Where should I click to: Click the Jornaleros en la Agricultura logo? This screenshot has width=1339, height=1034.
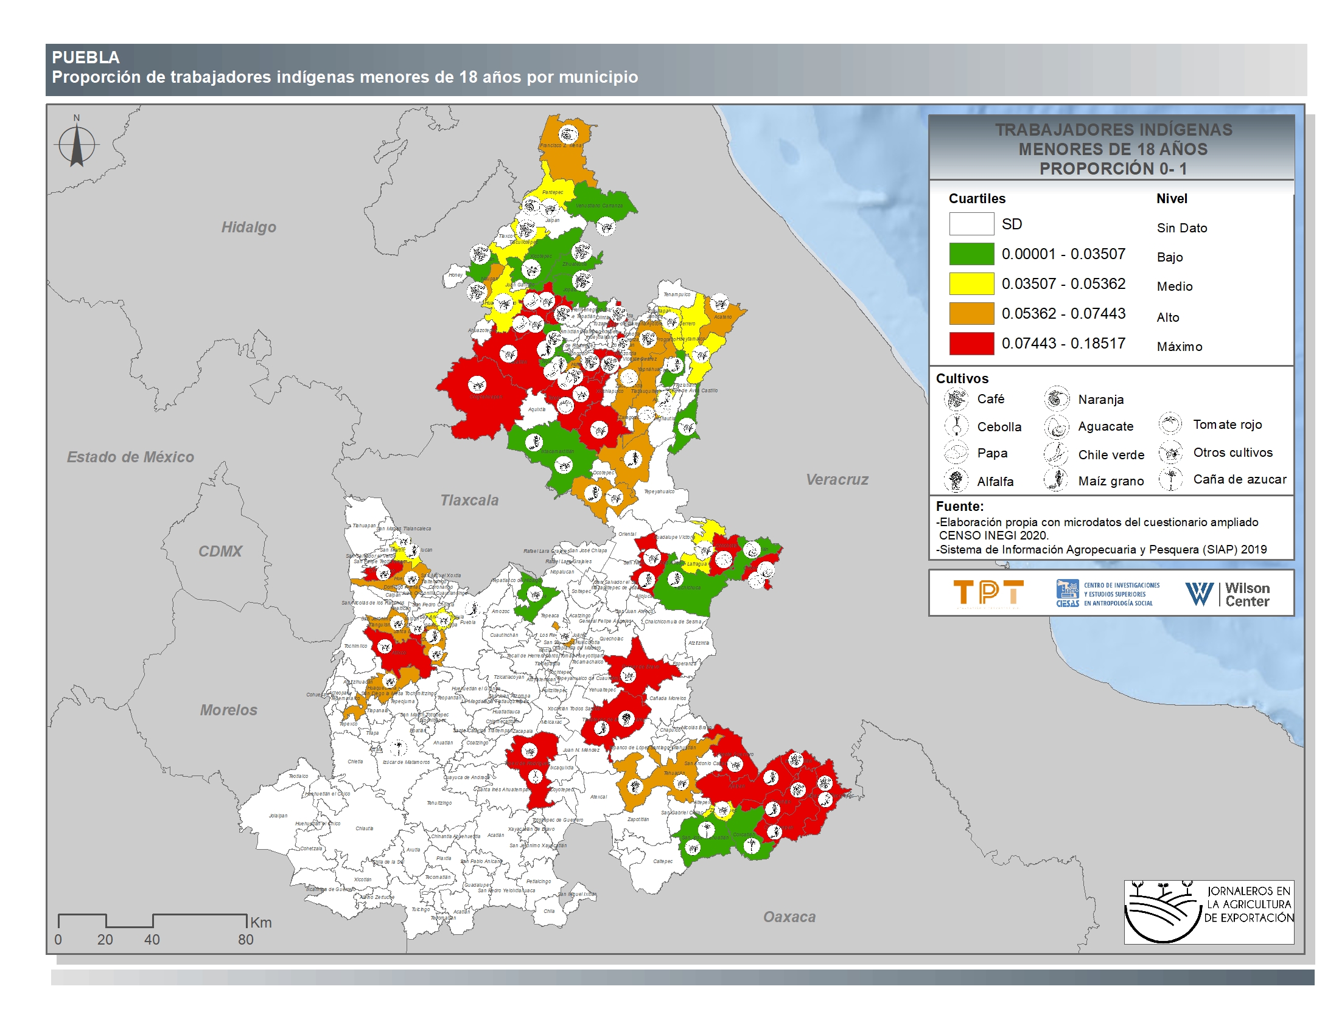tap(1208, 912)
